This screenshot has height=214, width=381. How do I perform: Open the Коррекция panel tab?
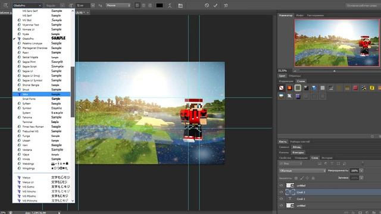pos(286,81)
